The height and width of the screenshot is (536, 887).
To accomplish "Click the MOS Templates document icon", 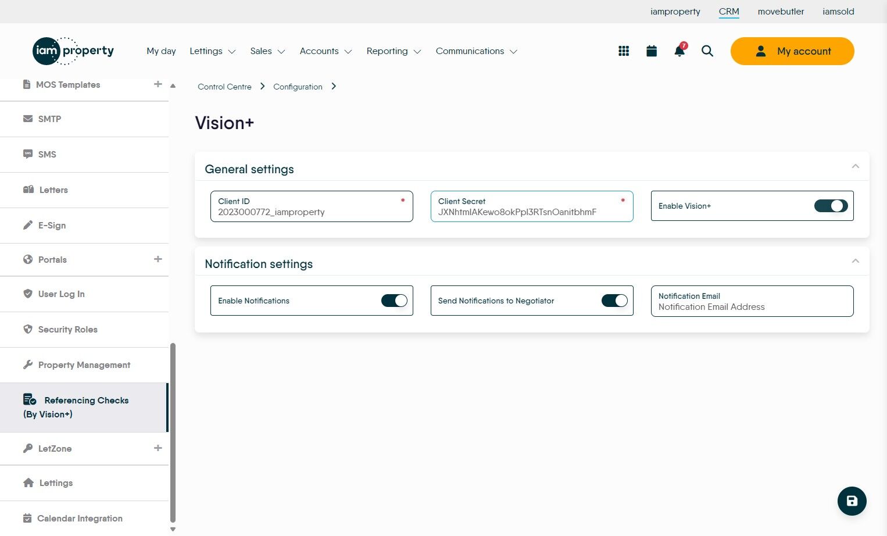I will [x=27, y=84].
